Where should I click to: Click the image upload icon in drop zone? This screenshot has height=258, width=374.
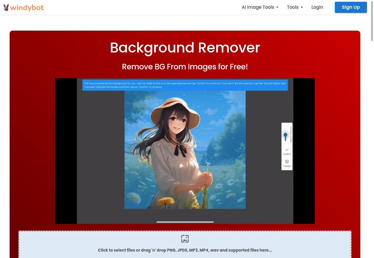click(x=185, y=239)
